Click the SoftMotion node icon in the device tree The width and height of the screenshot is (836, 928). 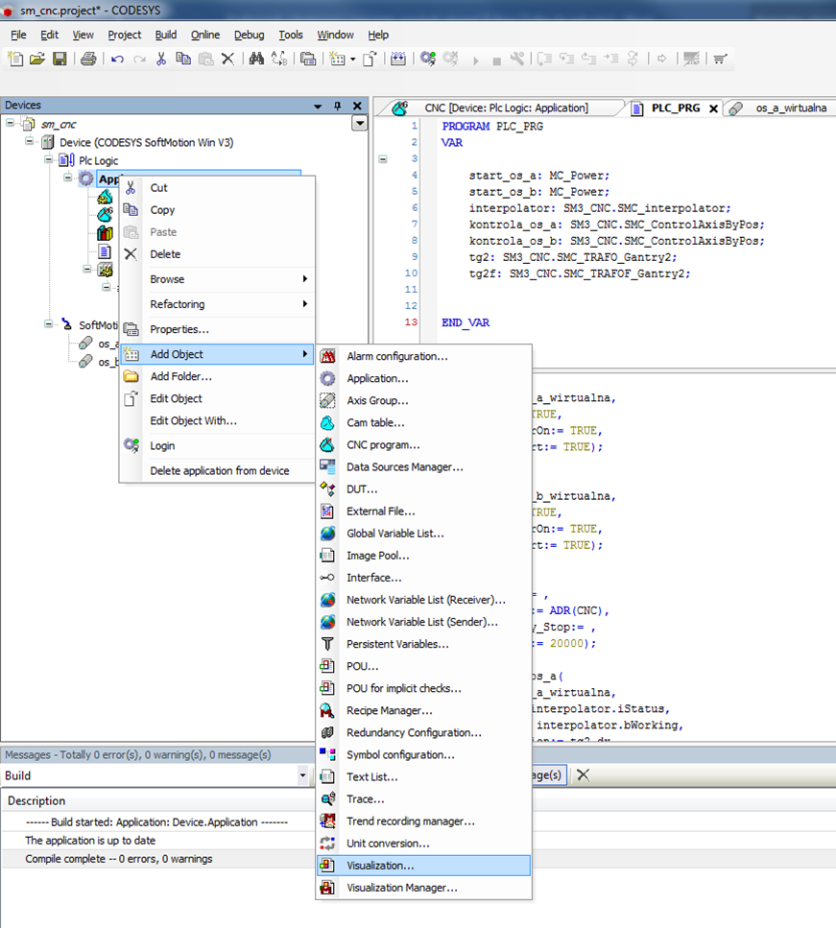tap(67, 325)
